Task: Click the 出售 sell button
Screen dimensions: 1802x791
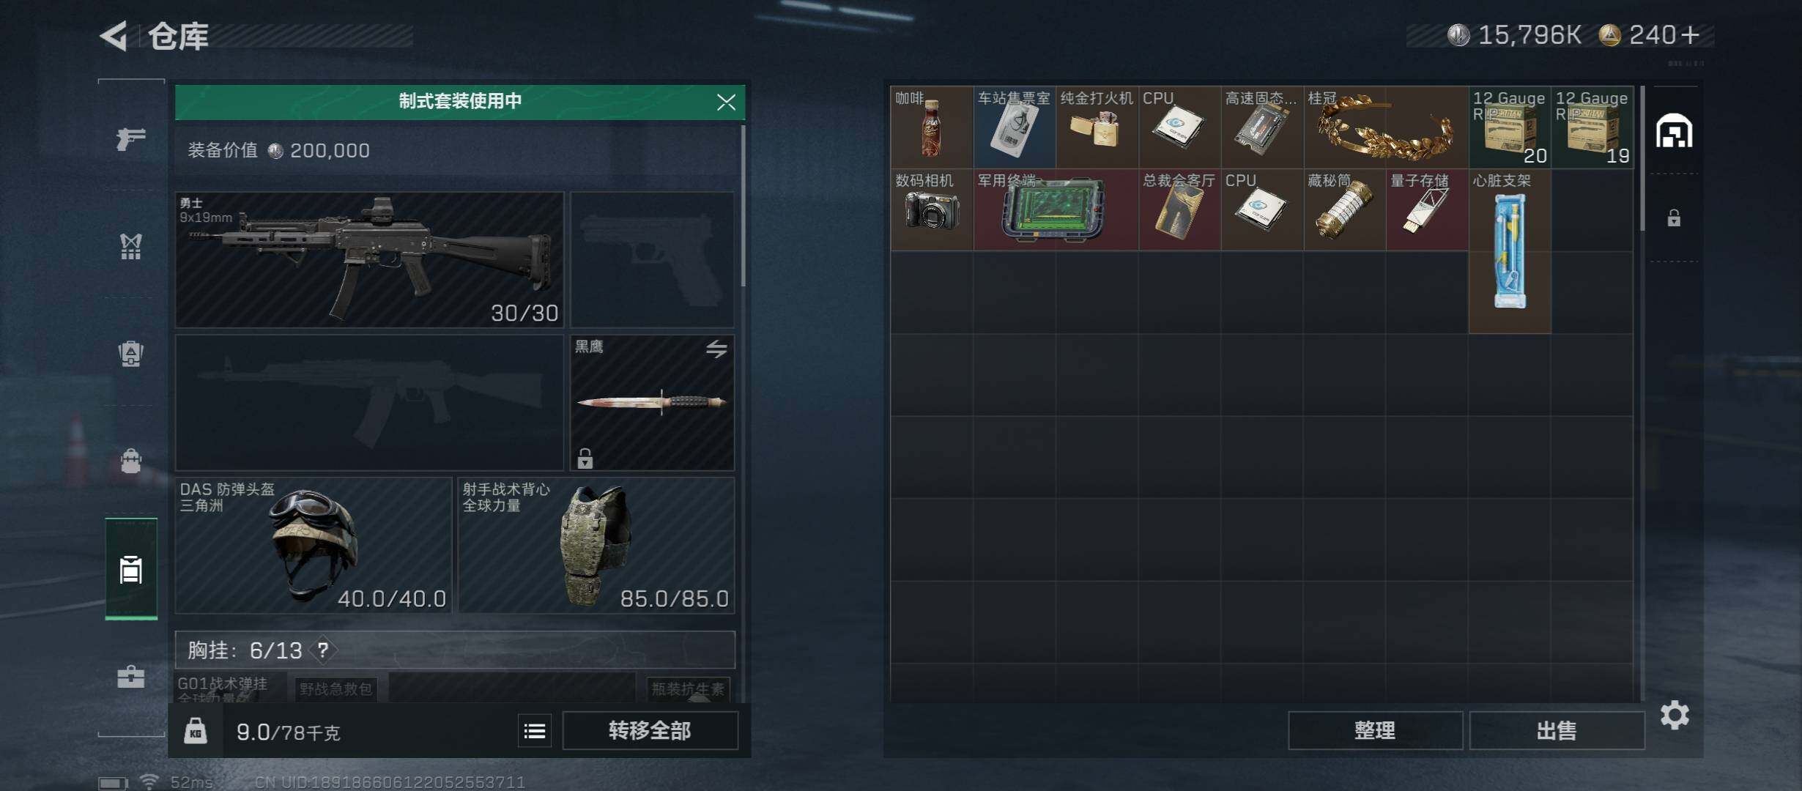Action: tap(1557, 731)
